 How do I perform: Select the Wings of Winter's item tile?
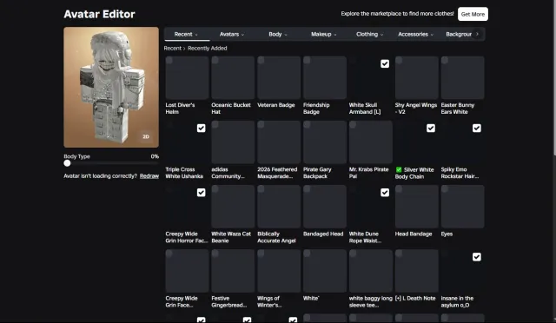tap(279, 271)
